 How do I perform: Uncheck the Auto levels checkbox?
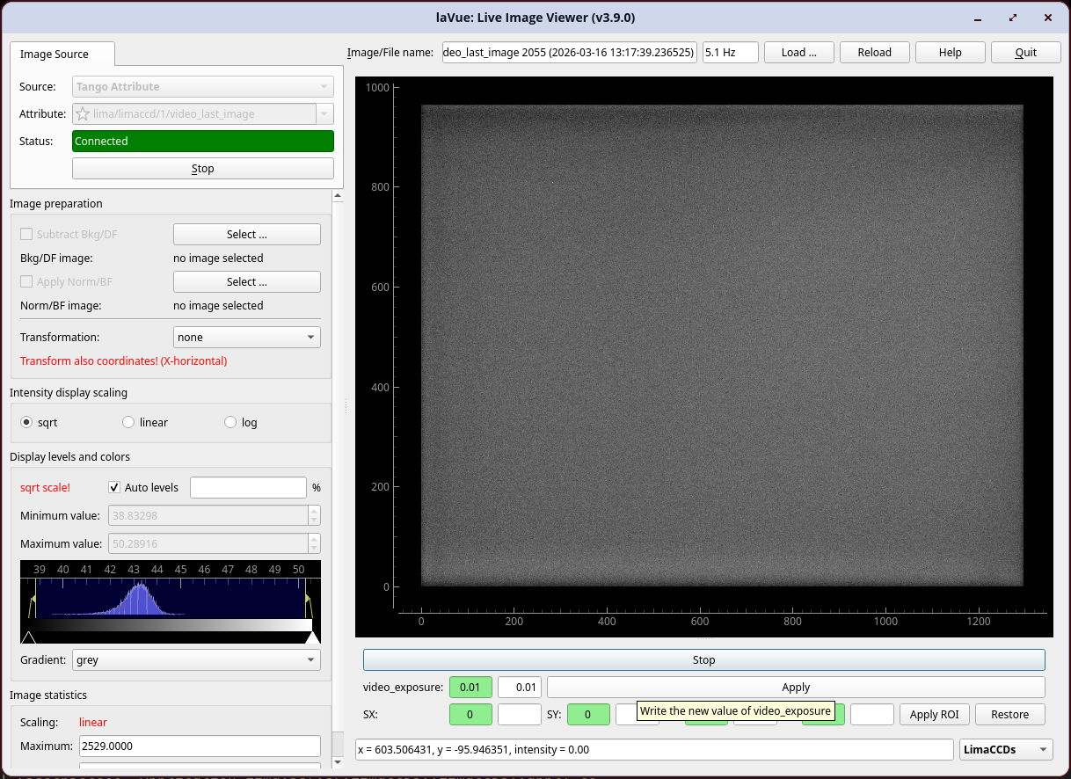point(114,487)
